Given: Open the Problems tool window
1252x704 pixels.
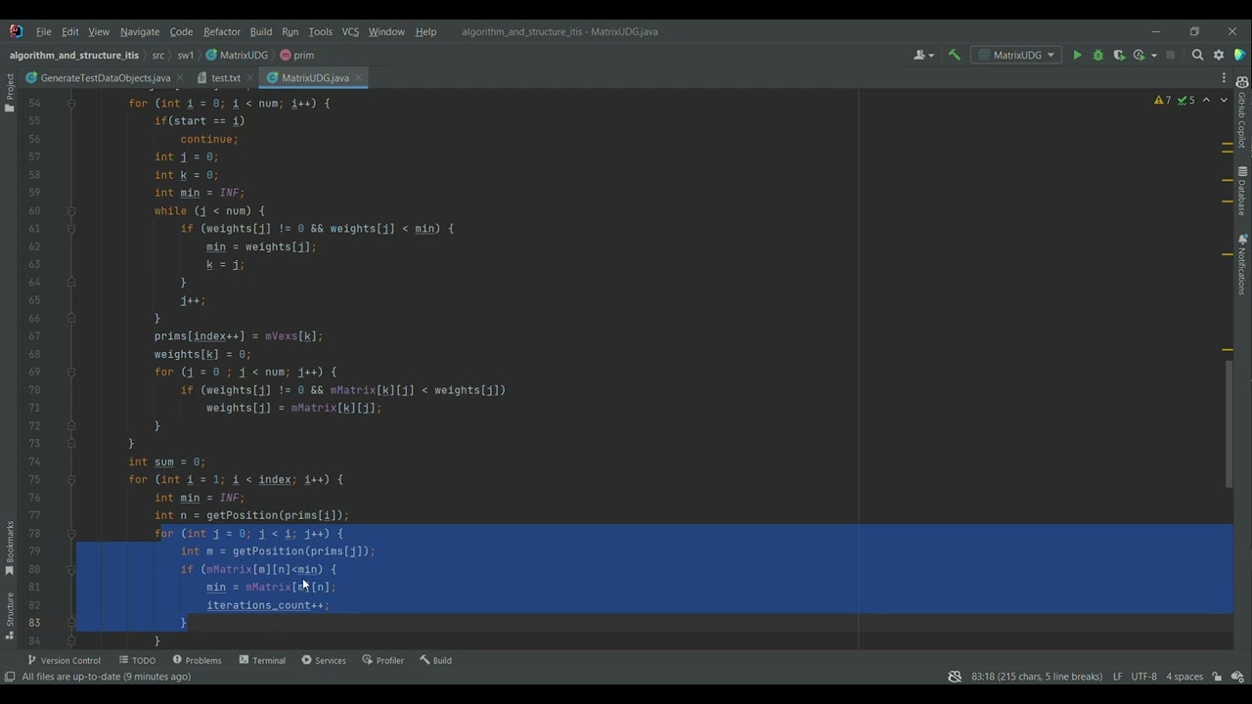Looking at the screenshot, I should (196, 661).
